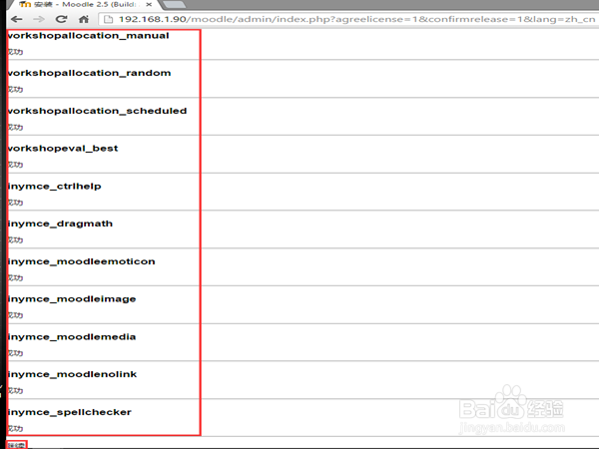Select the tinymce_moodlenolink heading
Viewport: 599px width, 449px height.
72,374
